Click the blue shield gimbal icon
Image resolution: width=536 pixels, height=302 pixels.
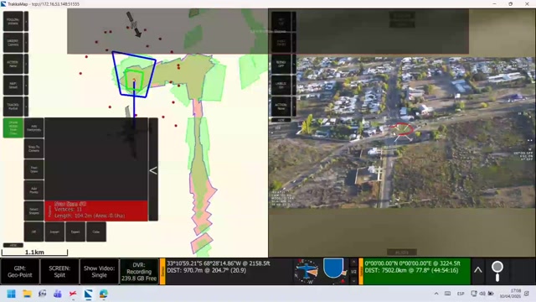click(x=333, y=268)
